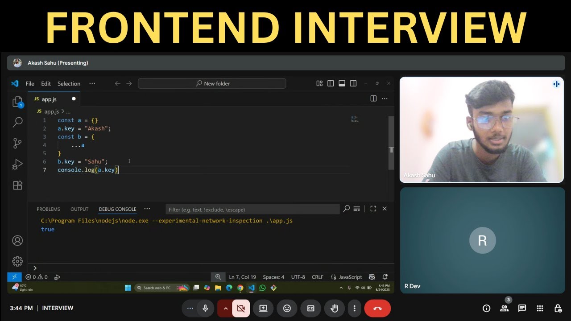This screenshot has height=321, width=571.
Task: Open notifications bell in status bar
Action: pos(385,277)
